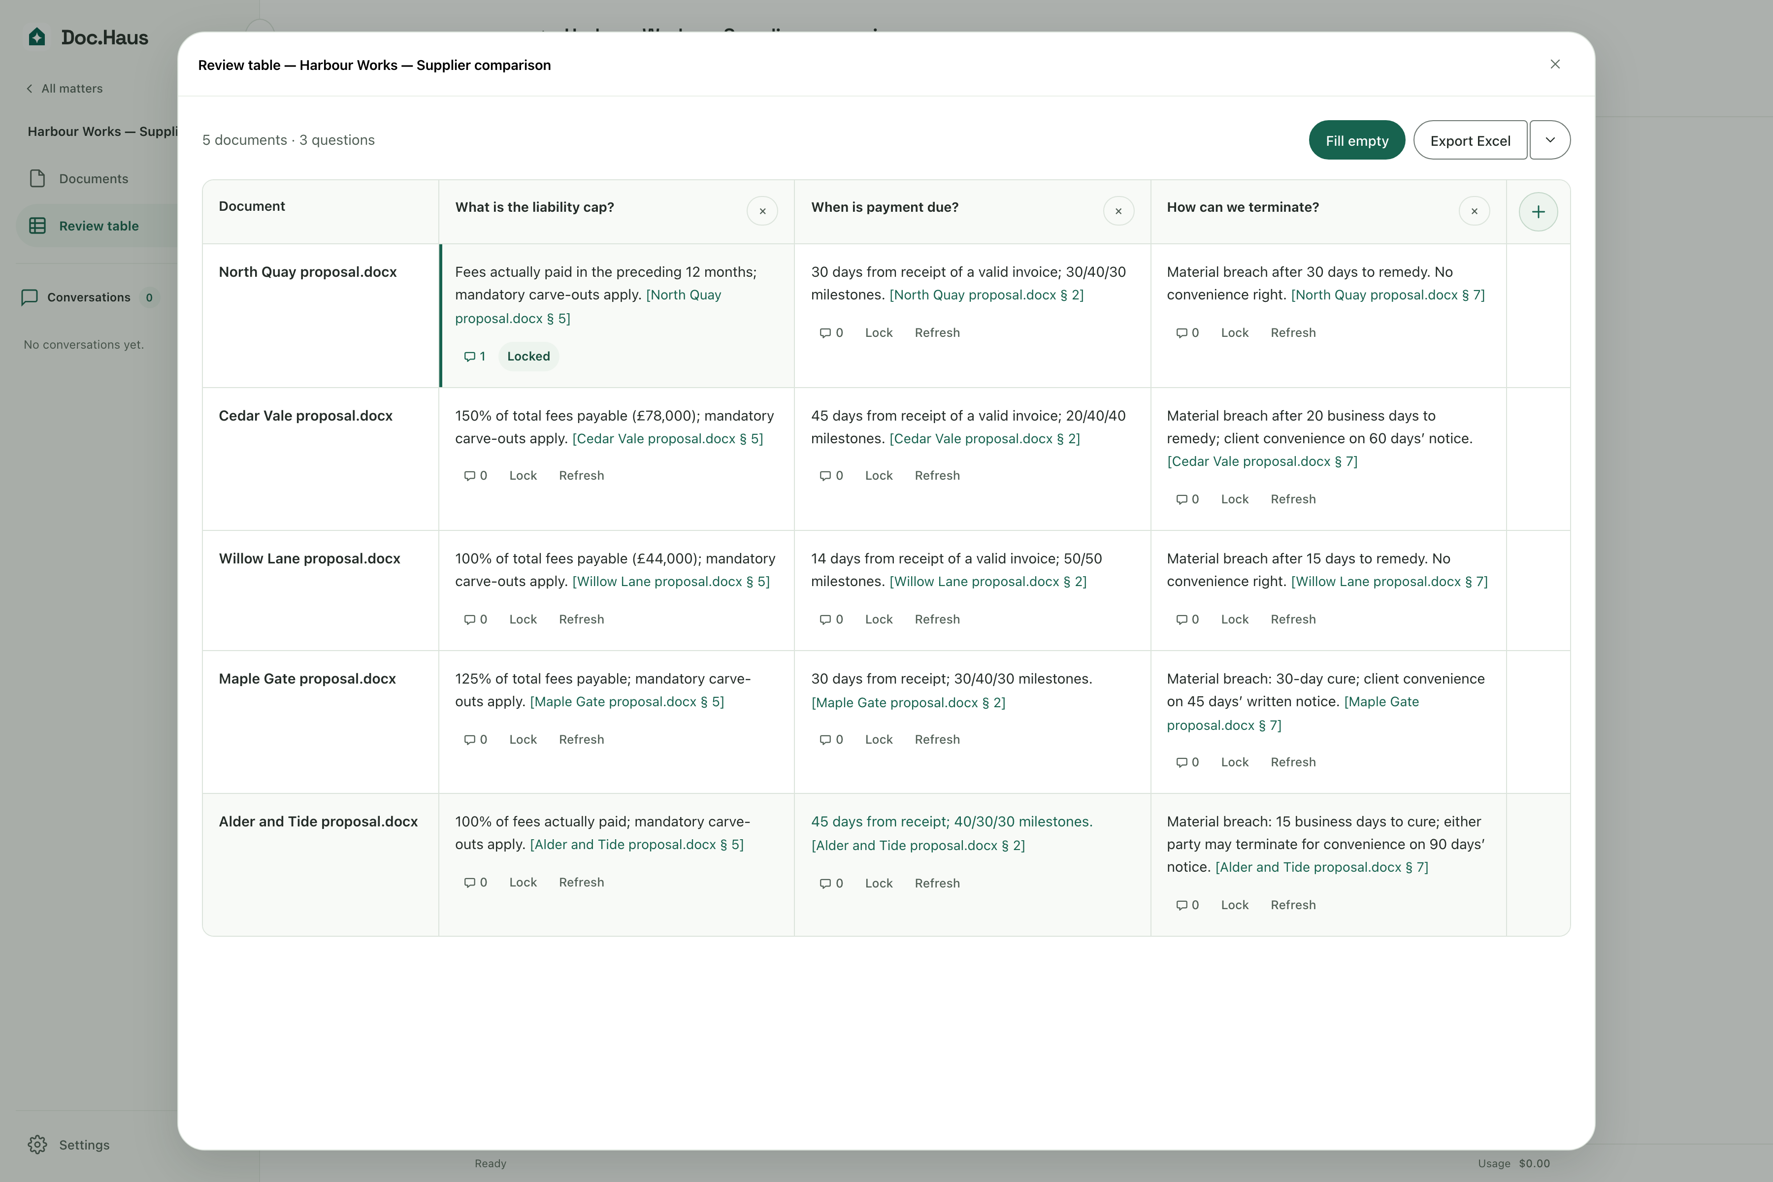Open comments on Cedar Vale termination cell

point(1187,499)
